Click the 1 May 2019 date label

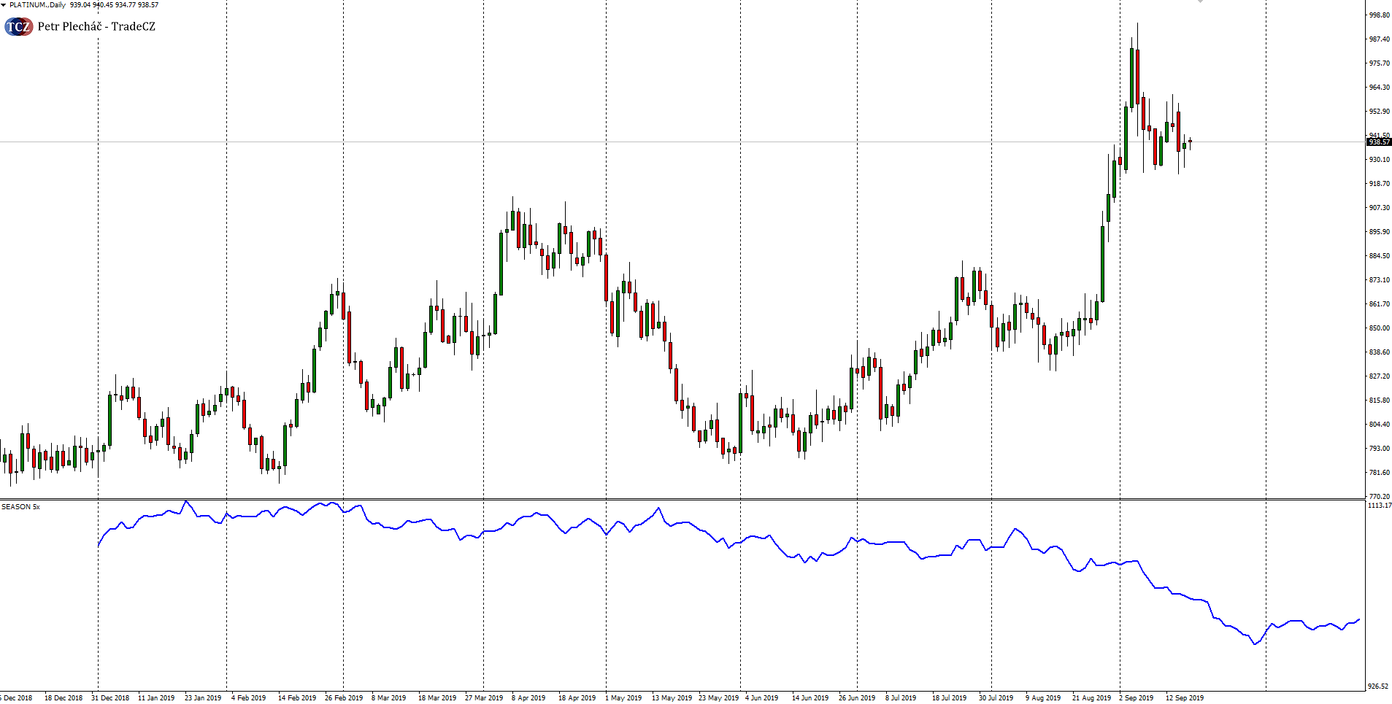[623, 698]
